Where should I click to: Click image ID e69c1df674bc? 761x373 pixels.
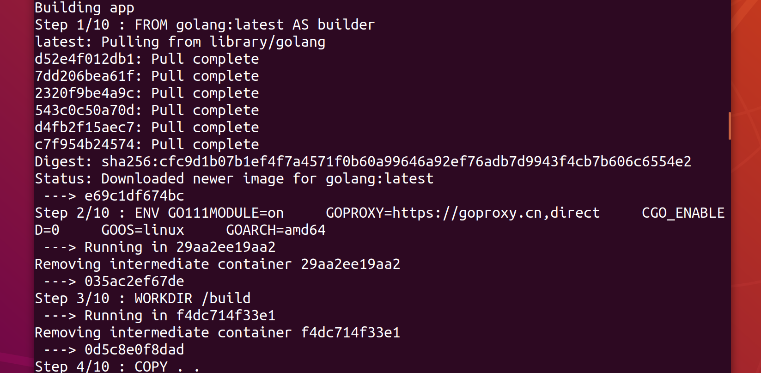[x=134, y=196]
